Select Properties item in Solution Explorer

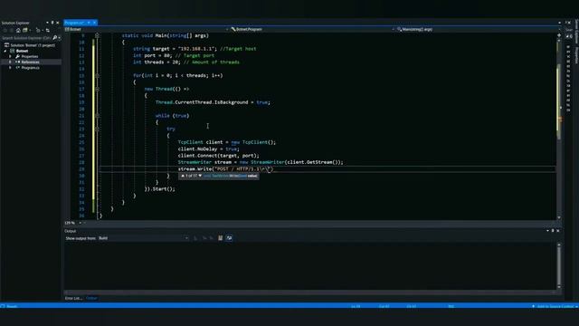click(x=30, y=56)
